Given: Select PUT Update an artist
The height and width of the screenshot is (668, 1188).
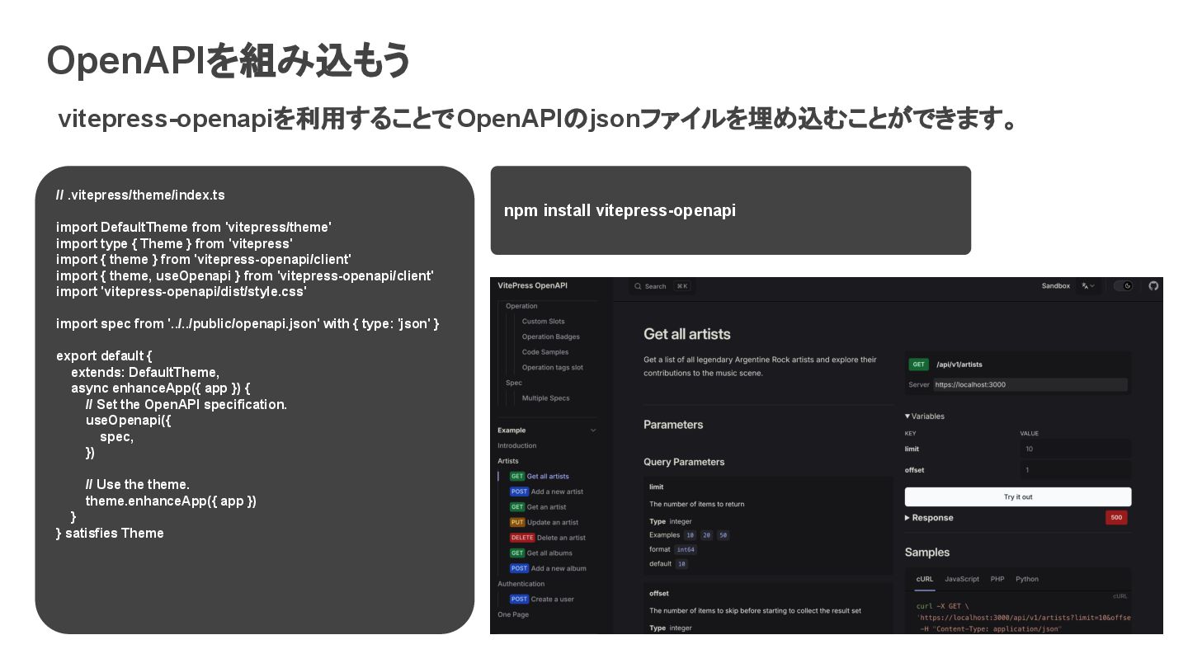Looking at the screenshot, I should (x=544, y=522).
